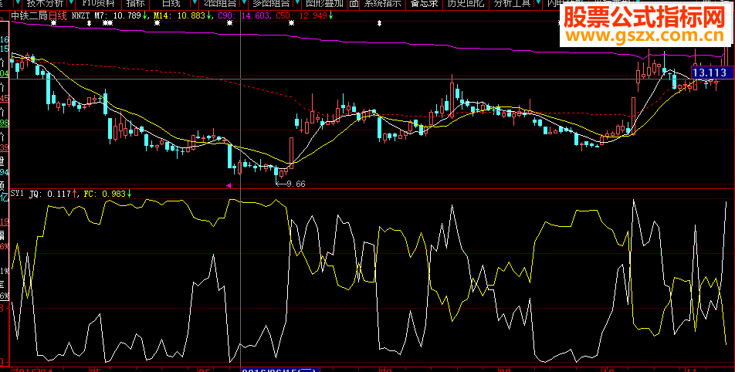Click the green down arrow after M14 value

tap(210, 15)
